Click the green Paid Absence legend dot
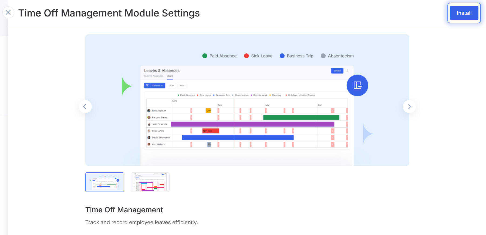 [x=205, y=56]
